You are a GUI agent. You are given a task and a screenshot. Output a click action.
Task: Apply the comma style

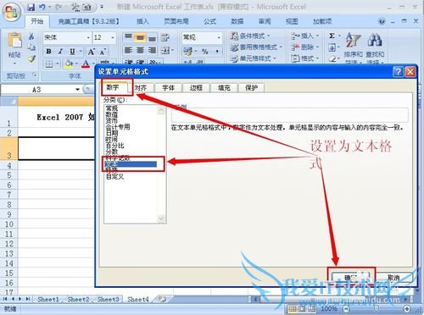pos(217,52)
